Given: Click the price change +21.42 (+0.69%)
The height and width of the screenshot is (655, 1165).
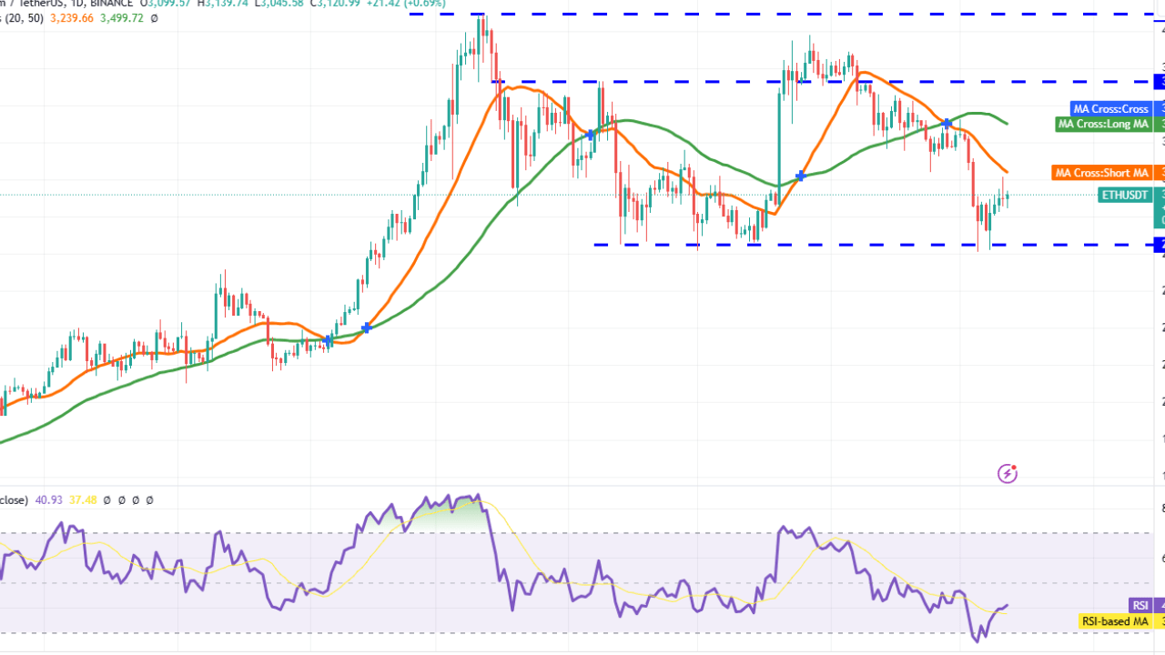Looking at the screenshot, I should point(404,4).
